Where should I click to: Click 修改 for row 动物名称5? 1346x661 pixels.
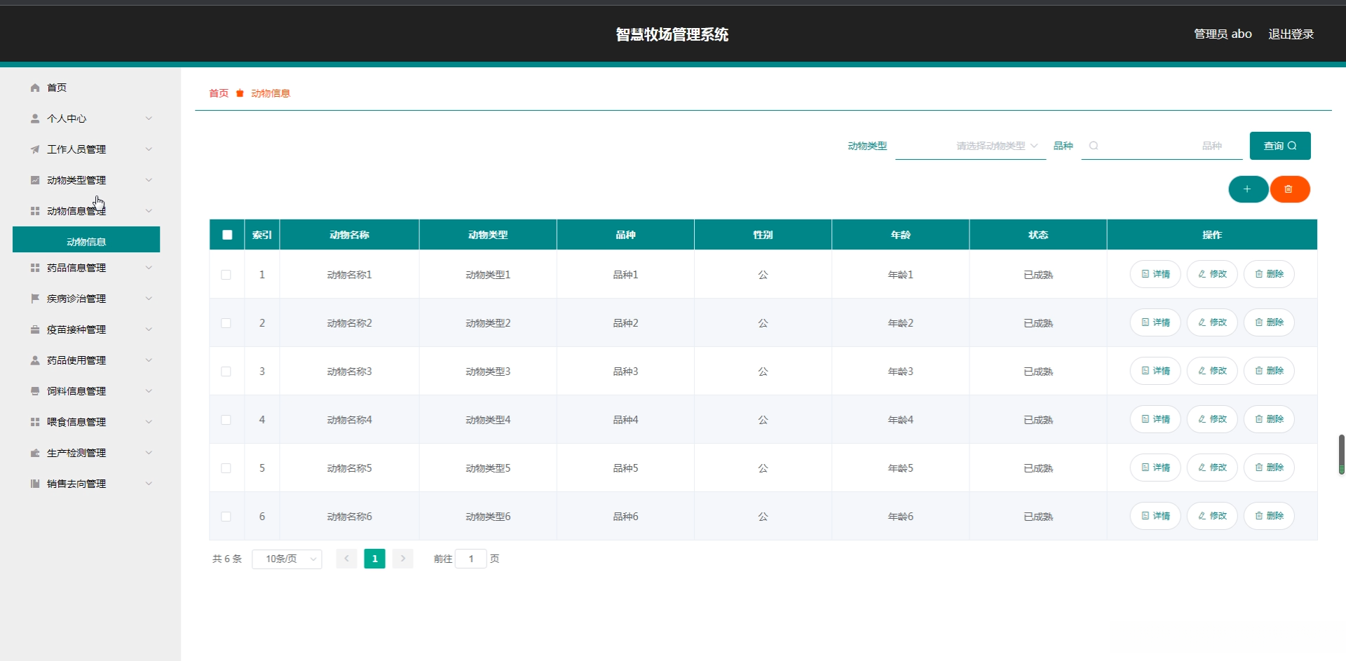1212,468
